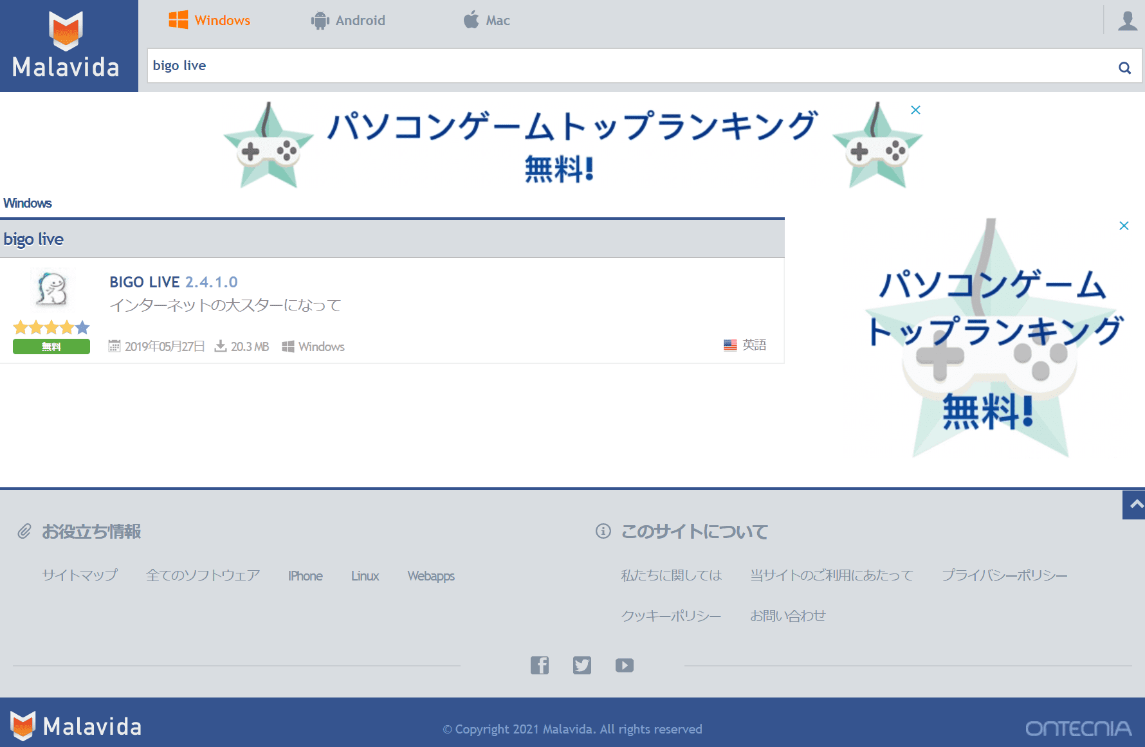Open the お問い合わせ contact link
The image size is (1145, 747).
pyautogui.click(x=788, y=616)
